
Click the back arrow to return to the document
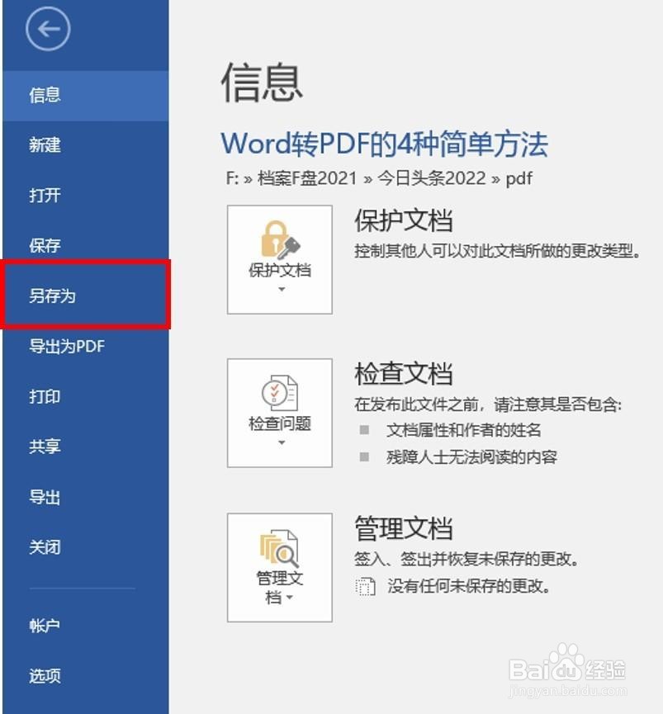pos(47,28)
